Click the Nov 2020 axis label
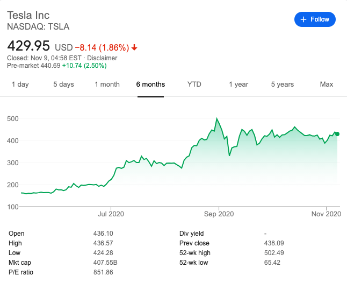Image resolution: width=347 pixels, height=282 pixels. point(326,214)
